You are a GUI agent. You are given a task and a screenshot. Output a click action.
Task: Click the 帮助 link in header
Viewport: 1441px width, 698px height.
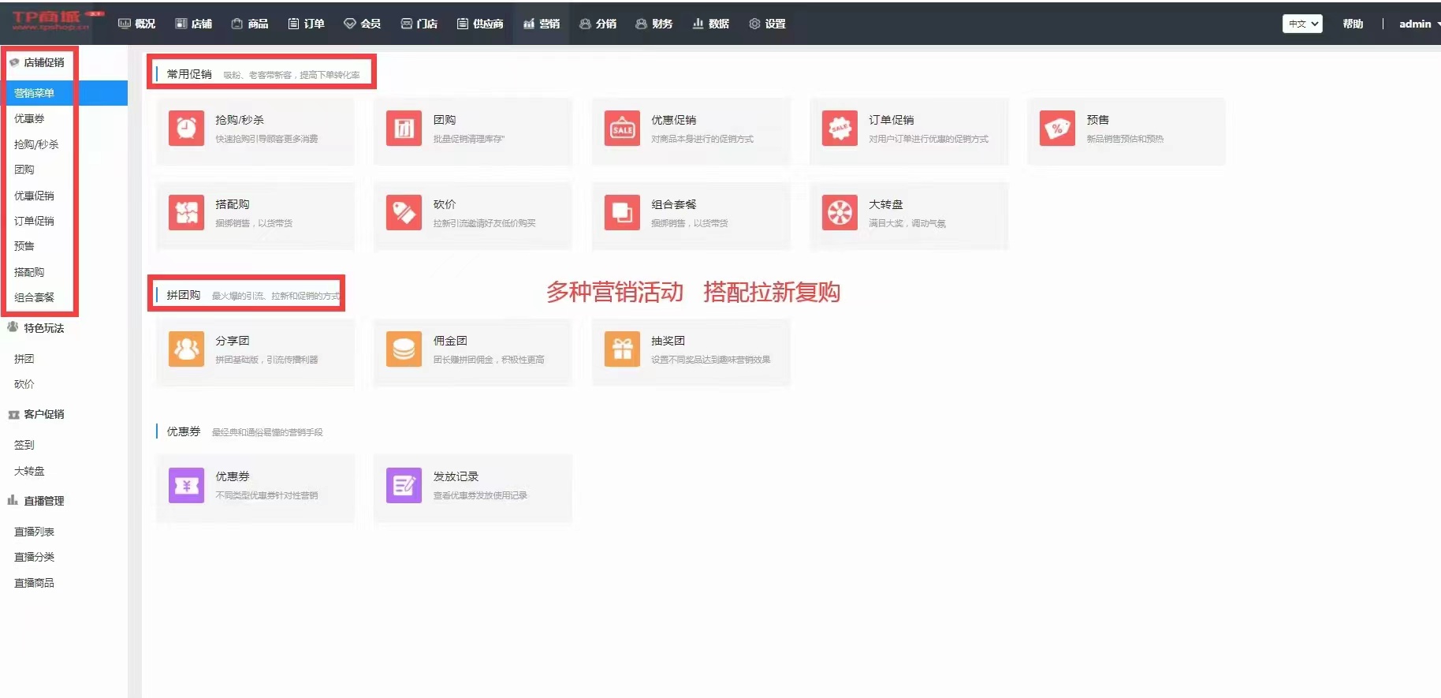[1353, 24]
